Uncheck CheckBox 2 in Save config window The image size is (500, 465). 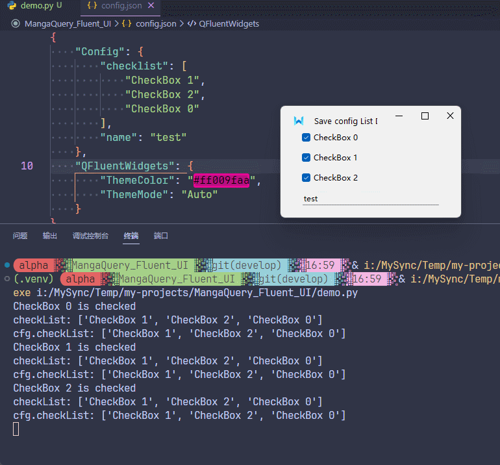[306, 178]
